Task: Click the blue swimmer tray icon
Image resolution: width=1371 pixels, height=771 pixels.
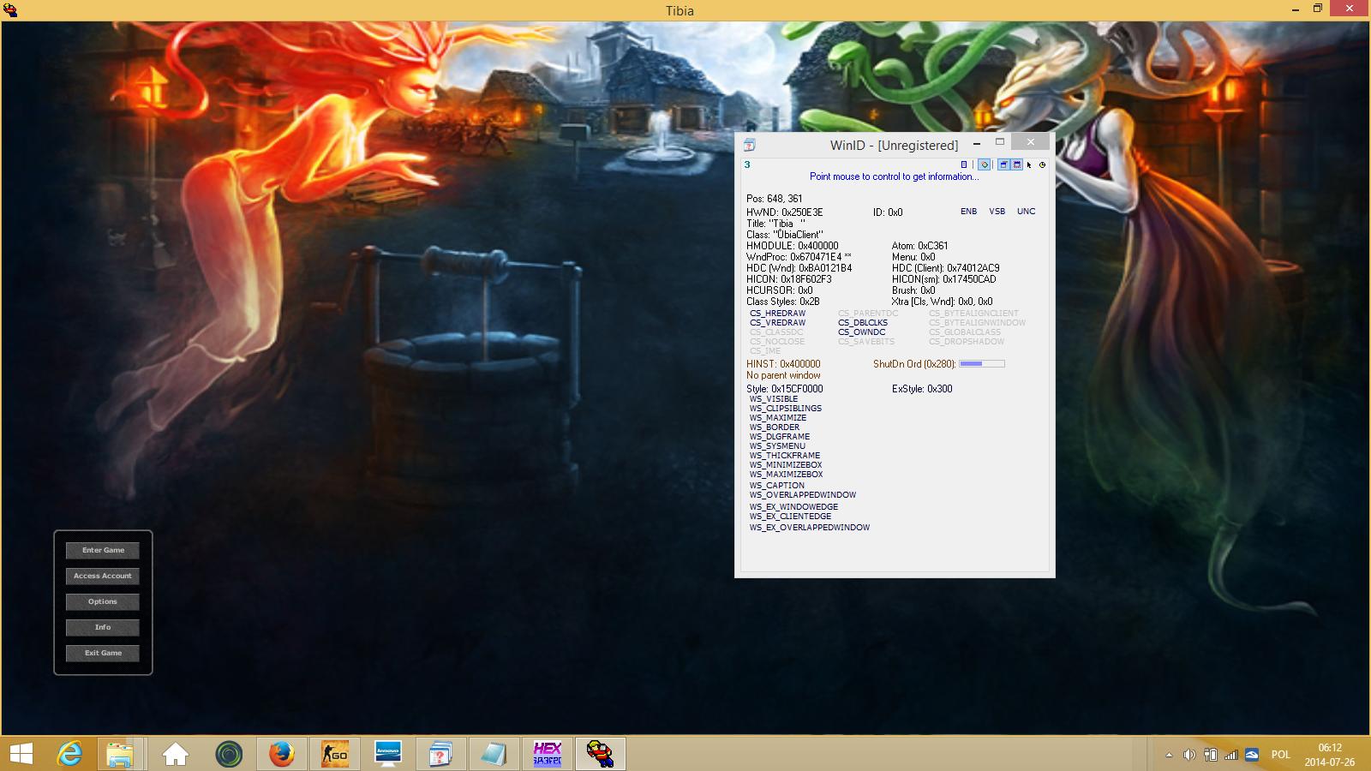Action: pyautogui.click(x=1252, y=755)
